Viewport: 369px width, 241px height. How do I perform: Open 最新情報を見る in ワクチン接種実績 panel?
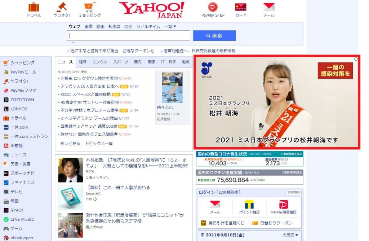click(292, 172)
